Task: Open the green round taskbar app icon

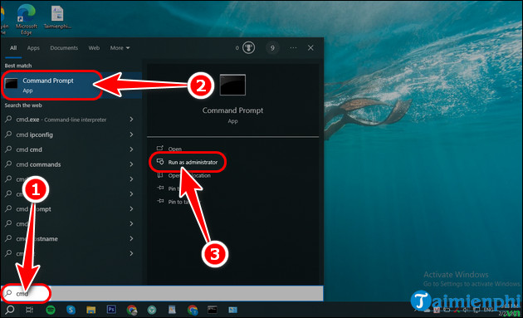Action: point(152,310)
